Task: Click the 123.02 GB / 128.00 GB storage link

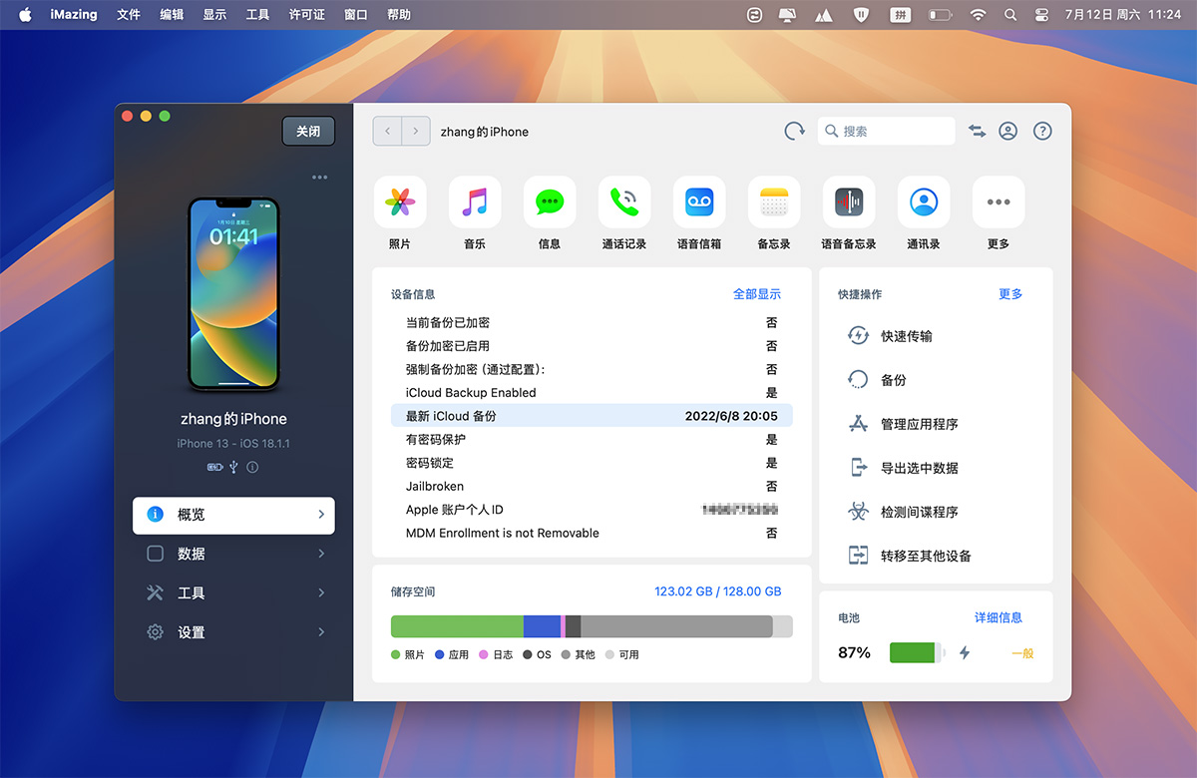Action: click(x=718, y=591)
